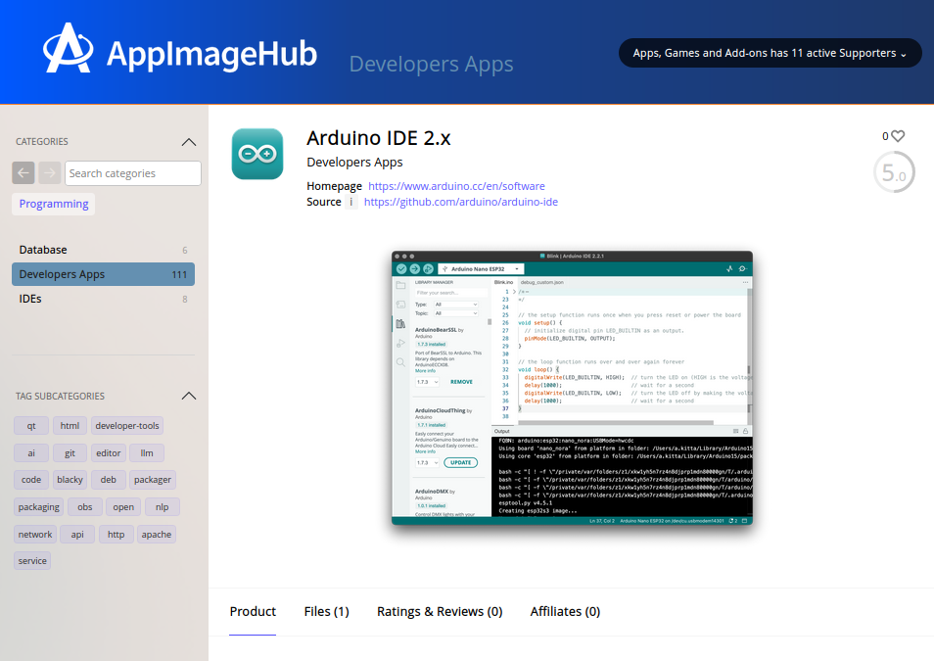Filter by the deb tag
Screen dimensions: 934x661
(109, 480)
